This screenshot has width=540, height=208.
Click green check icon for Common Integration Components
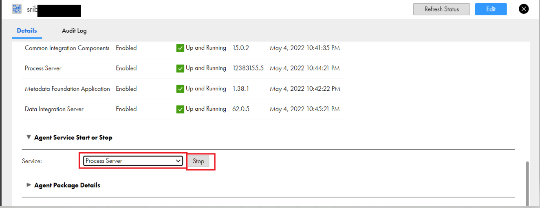pos(180,48)
